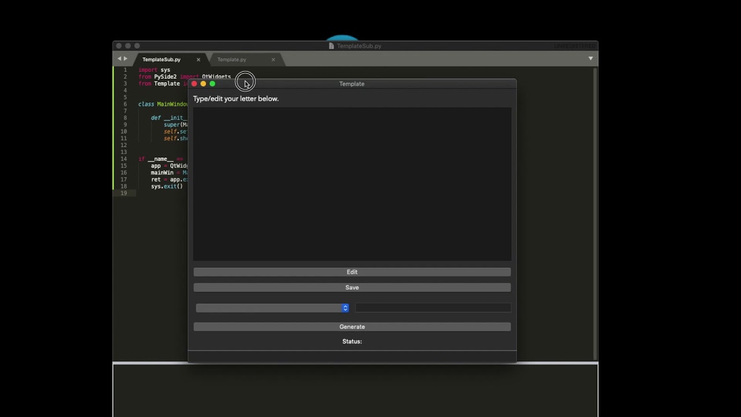Click the back tab navigation arrow in Sublime

click(119, 58)
